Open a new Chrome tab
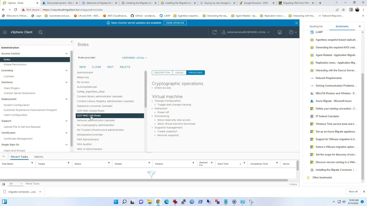Image resolution: width=367 pixels, height=206 pixels. tap(320, 3)
